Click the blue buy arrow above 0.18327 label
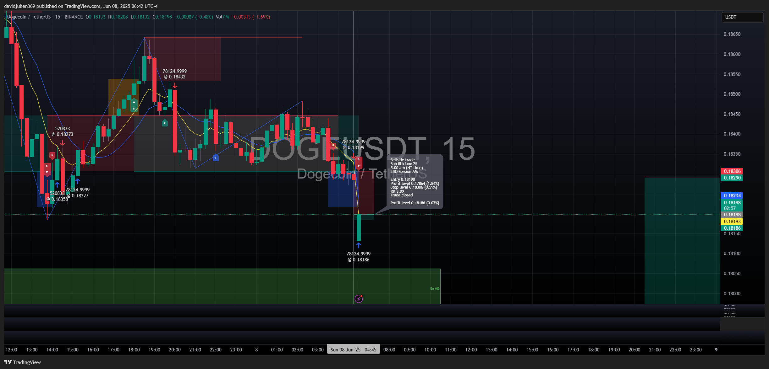 (78, 181)
